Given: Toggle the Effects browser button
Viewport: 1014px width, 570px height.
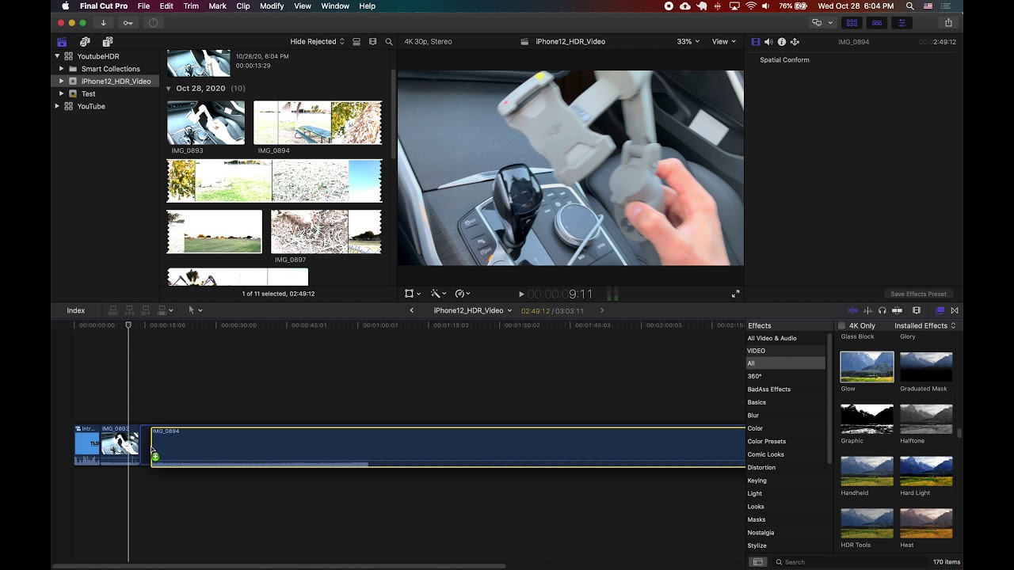Looking at the screenshot, I should point(940,310).
